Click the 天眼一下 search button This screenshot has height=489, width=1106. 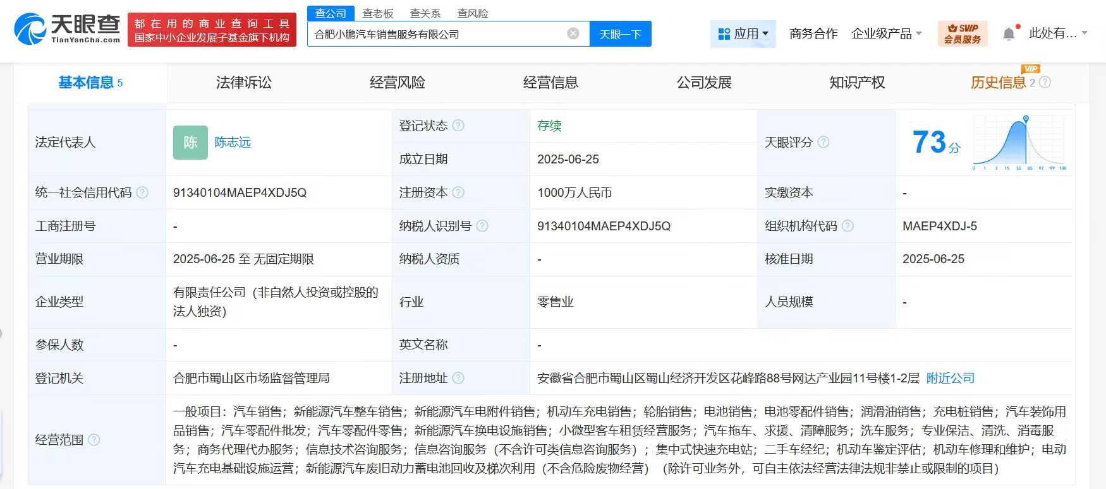pyautogui.click(x=621, y=34)
